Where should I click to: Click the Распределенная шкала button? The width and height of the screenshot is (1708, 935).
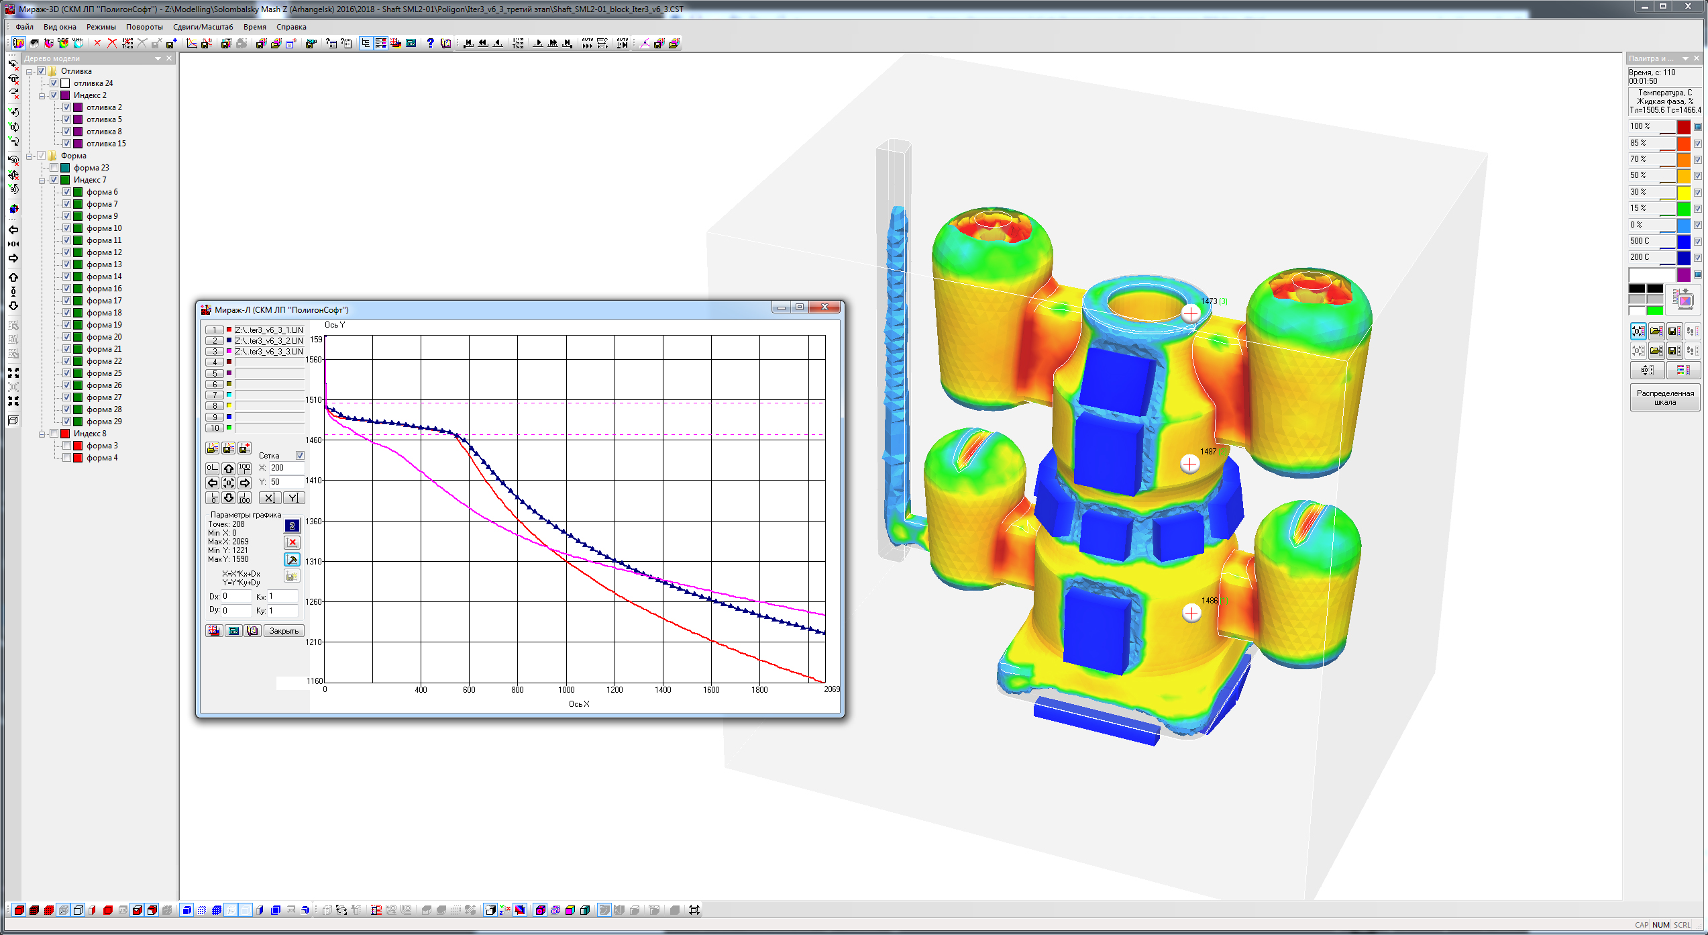point(1664,397)
